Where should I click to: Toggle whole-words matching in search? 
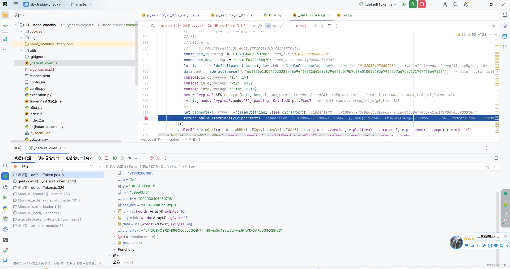275,26
